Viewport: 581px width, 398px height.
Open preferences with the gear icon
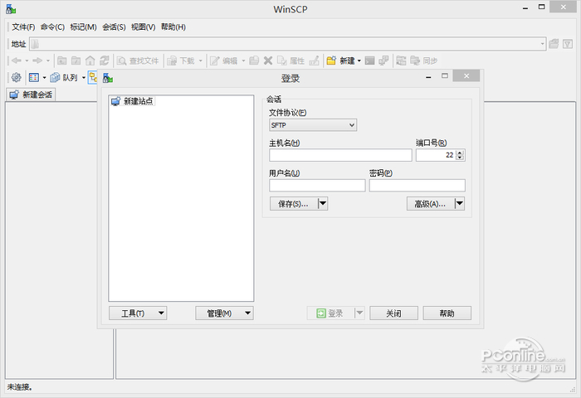point(16,77)
